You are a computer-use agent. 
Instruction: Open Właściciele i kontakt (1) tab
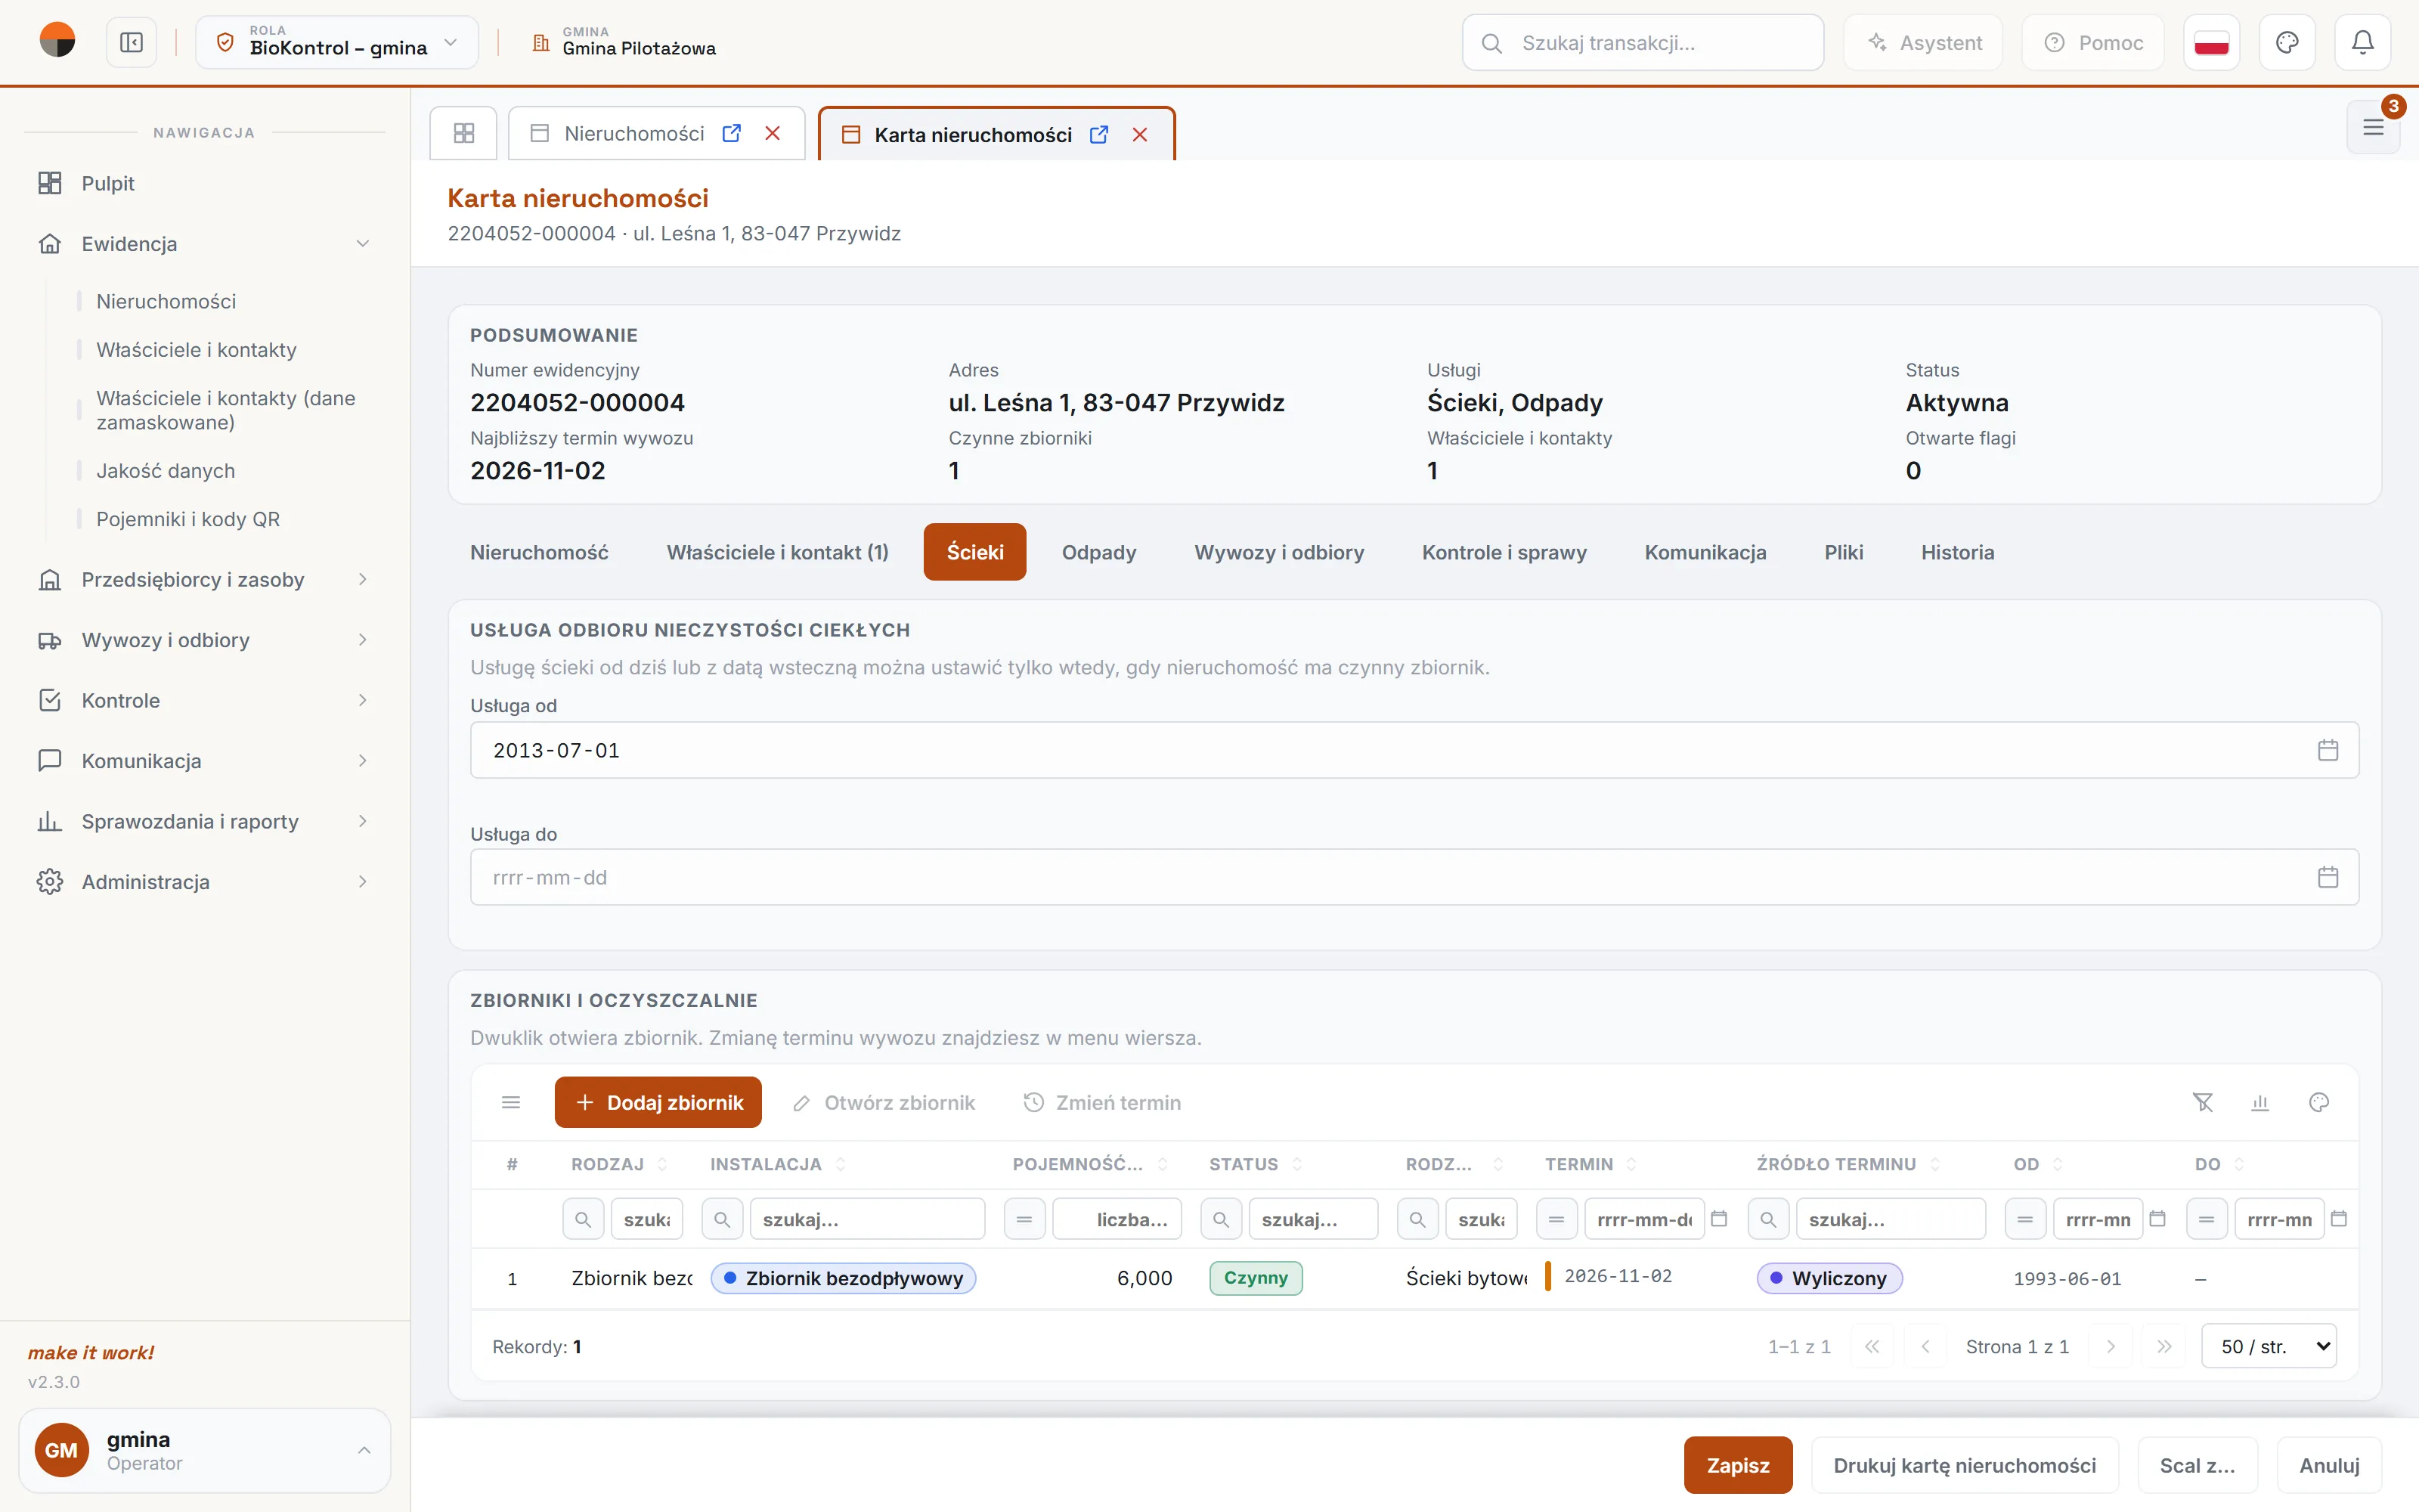tap(778, 552)
